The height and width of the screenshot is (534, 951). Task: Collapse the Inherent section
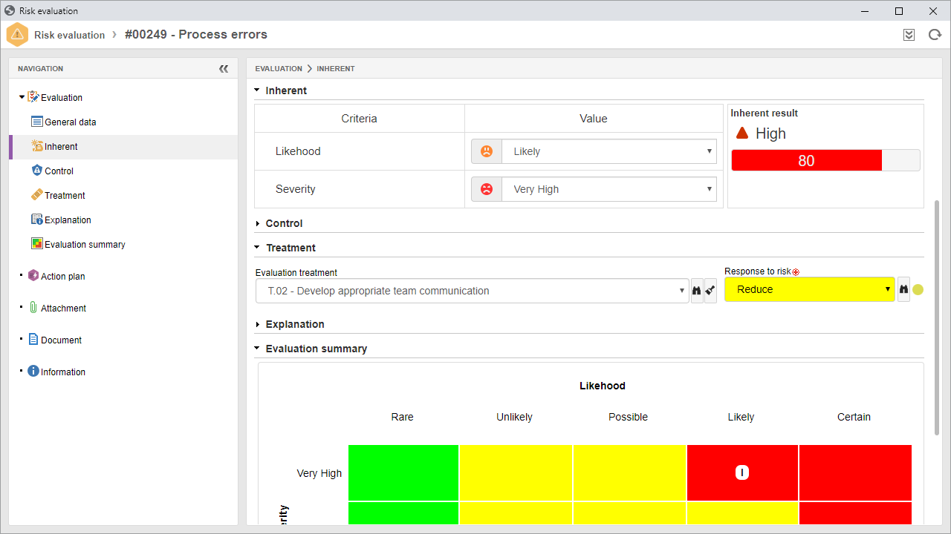point(257,90)
